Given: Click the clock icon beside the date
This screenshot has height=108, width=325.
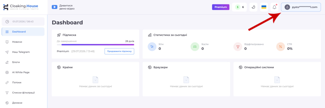Looking at the screenshot, I should tap(7, 22).
